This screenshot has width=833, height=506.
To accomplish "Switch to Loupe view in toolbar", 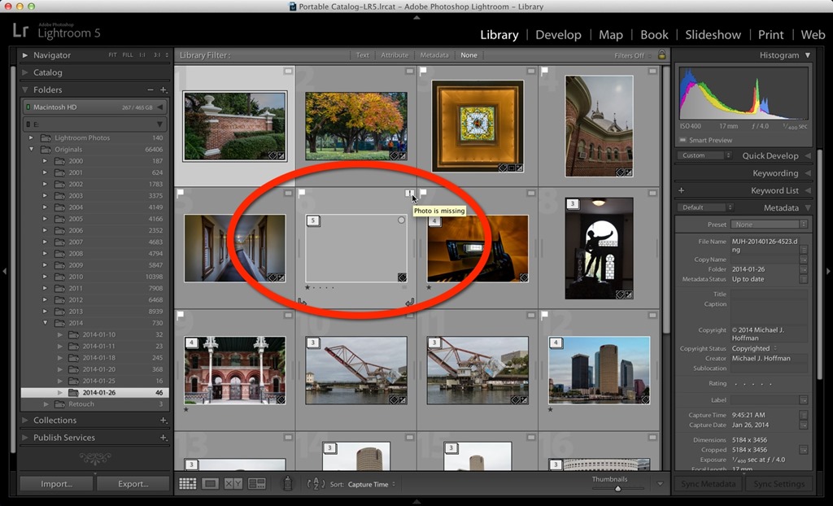I will coord(211,484).
